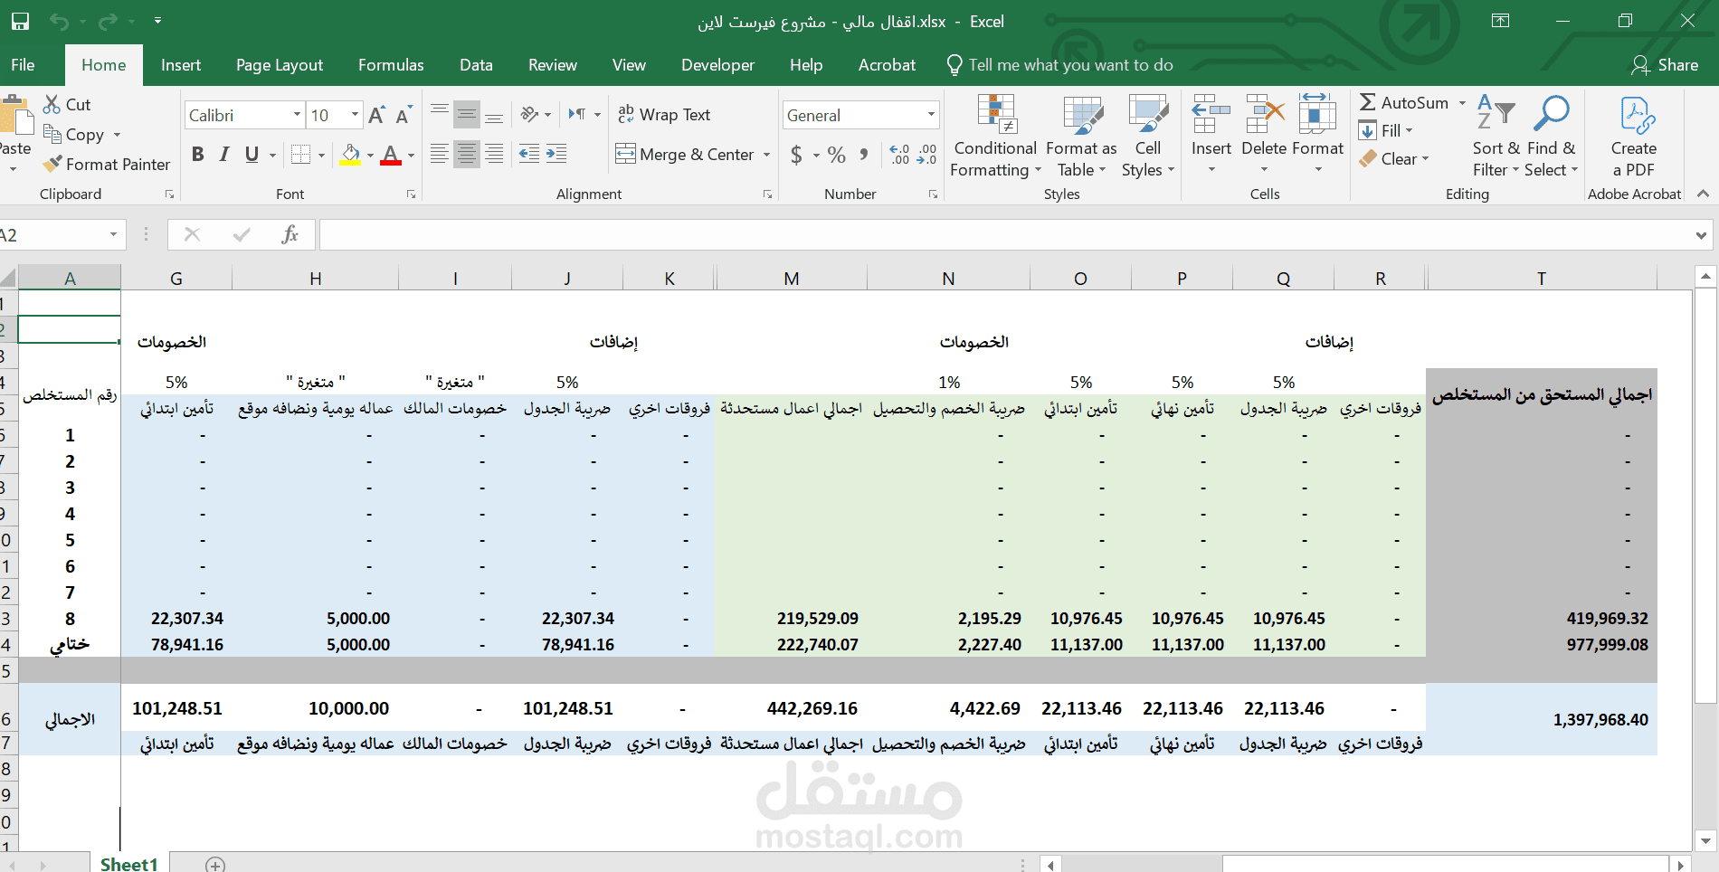Expand AutoSum dropdown arrow

click(x=1462, y=103)
